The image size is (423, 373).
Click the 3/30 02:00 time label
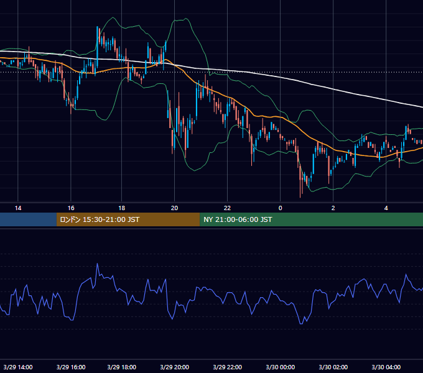pyautogui.click(x=333, y=367)
